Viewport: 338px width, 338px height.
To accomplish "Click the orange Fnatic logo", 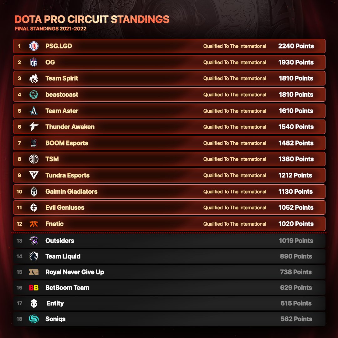I will (x=34, y=224).
